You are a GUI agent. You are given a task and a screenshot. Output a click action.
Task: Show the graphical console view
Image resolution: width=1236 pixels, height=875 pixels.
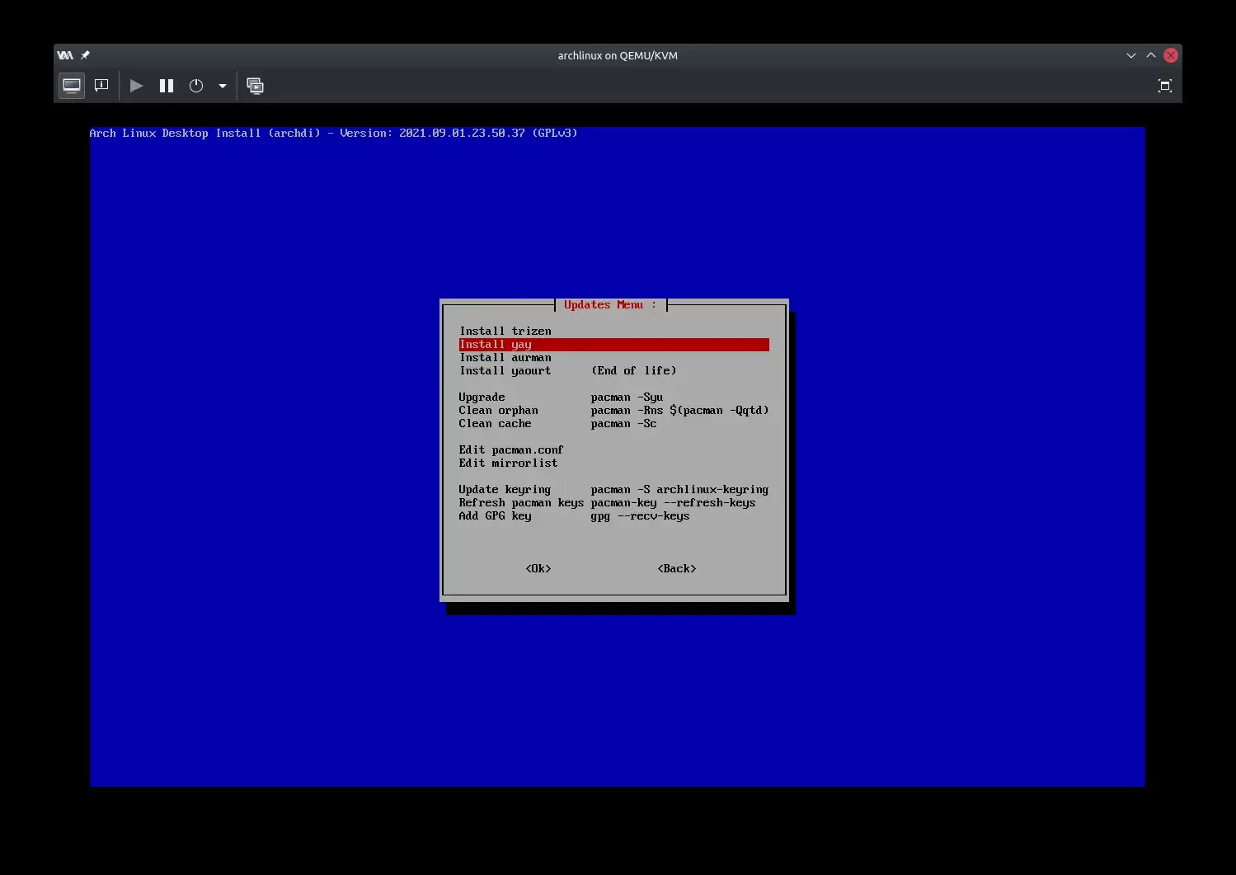[72, 86]
